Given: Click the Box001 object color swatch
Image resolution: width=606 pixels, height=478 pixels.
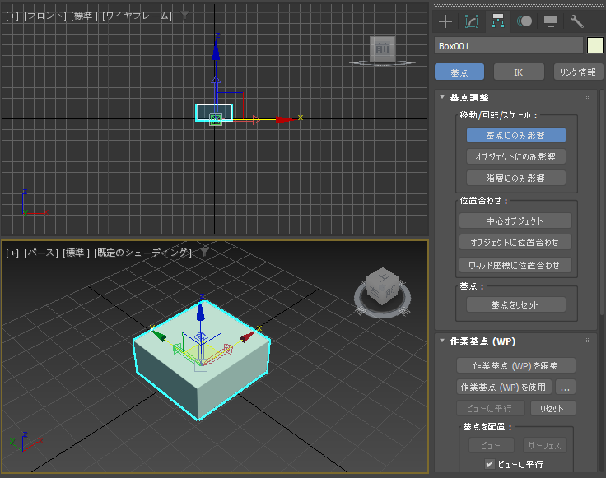Looking at the screenshot, I should point(594,45).
